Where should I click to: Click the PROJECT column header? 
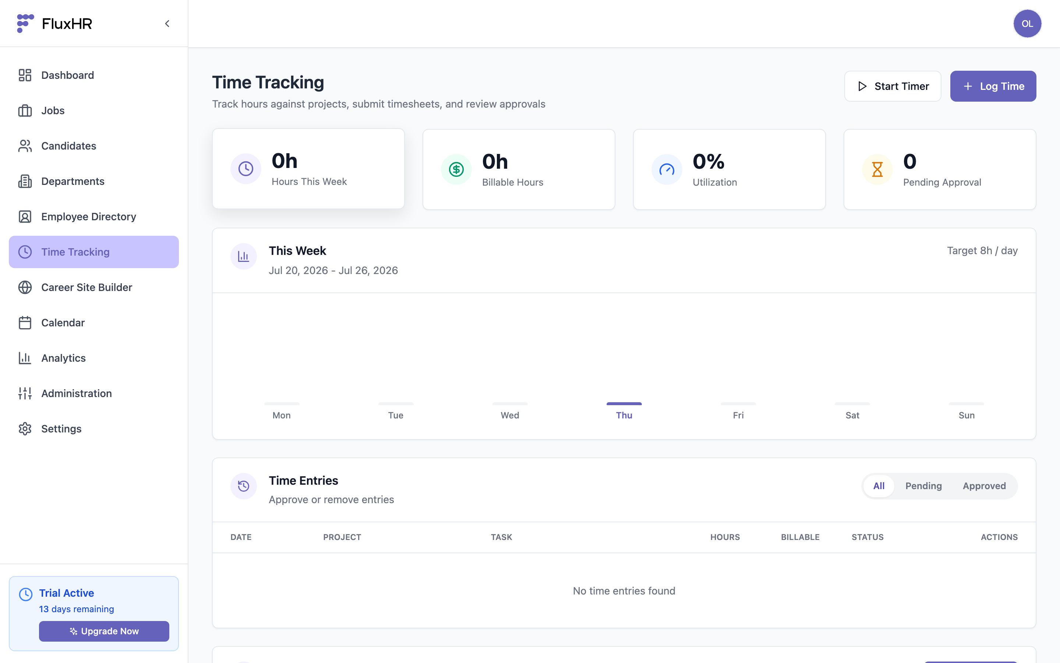(x=342, y=537)
